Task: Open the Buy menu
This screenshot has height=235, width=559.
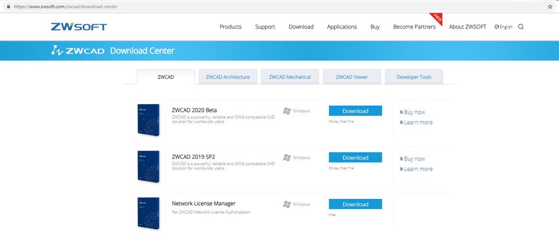Action: [x=375, y=27]
